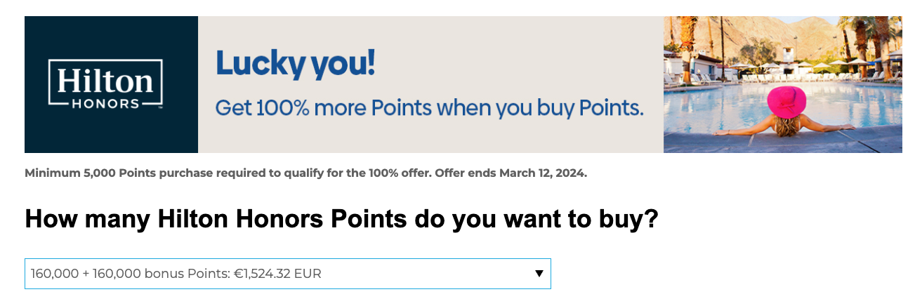
Task: Click the Hilton Honors logo
Action: 105,85
